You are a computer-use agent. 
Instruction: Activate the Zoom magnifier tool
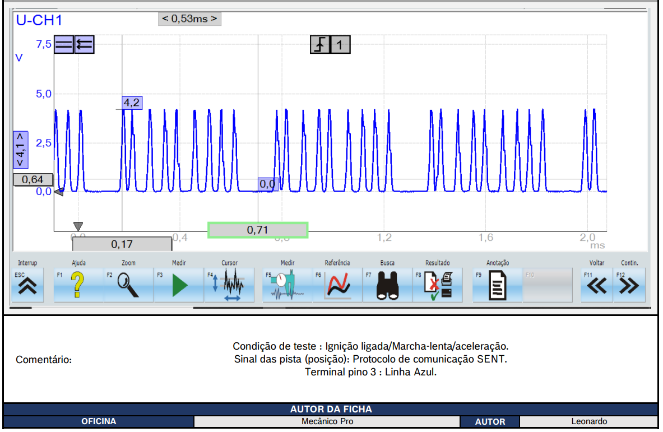[128, 285]
